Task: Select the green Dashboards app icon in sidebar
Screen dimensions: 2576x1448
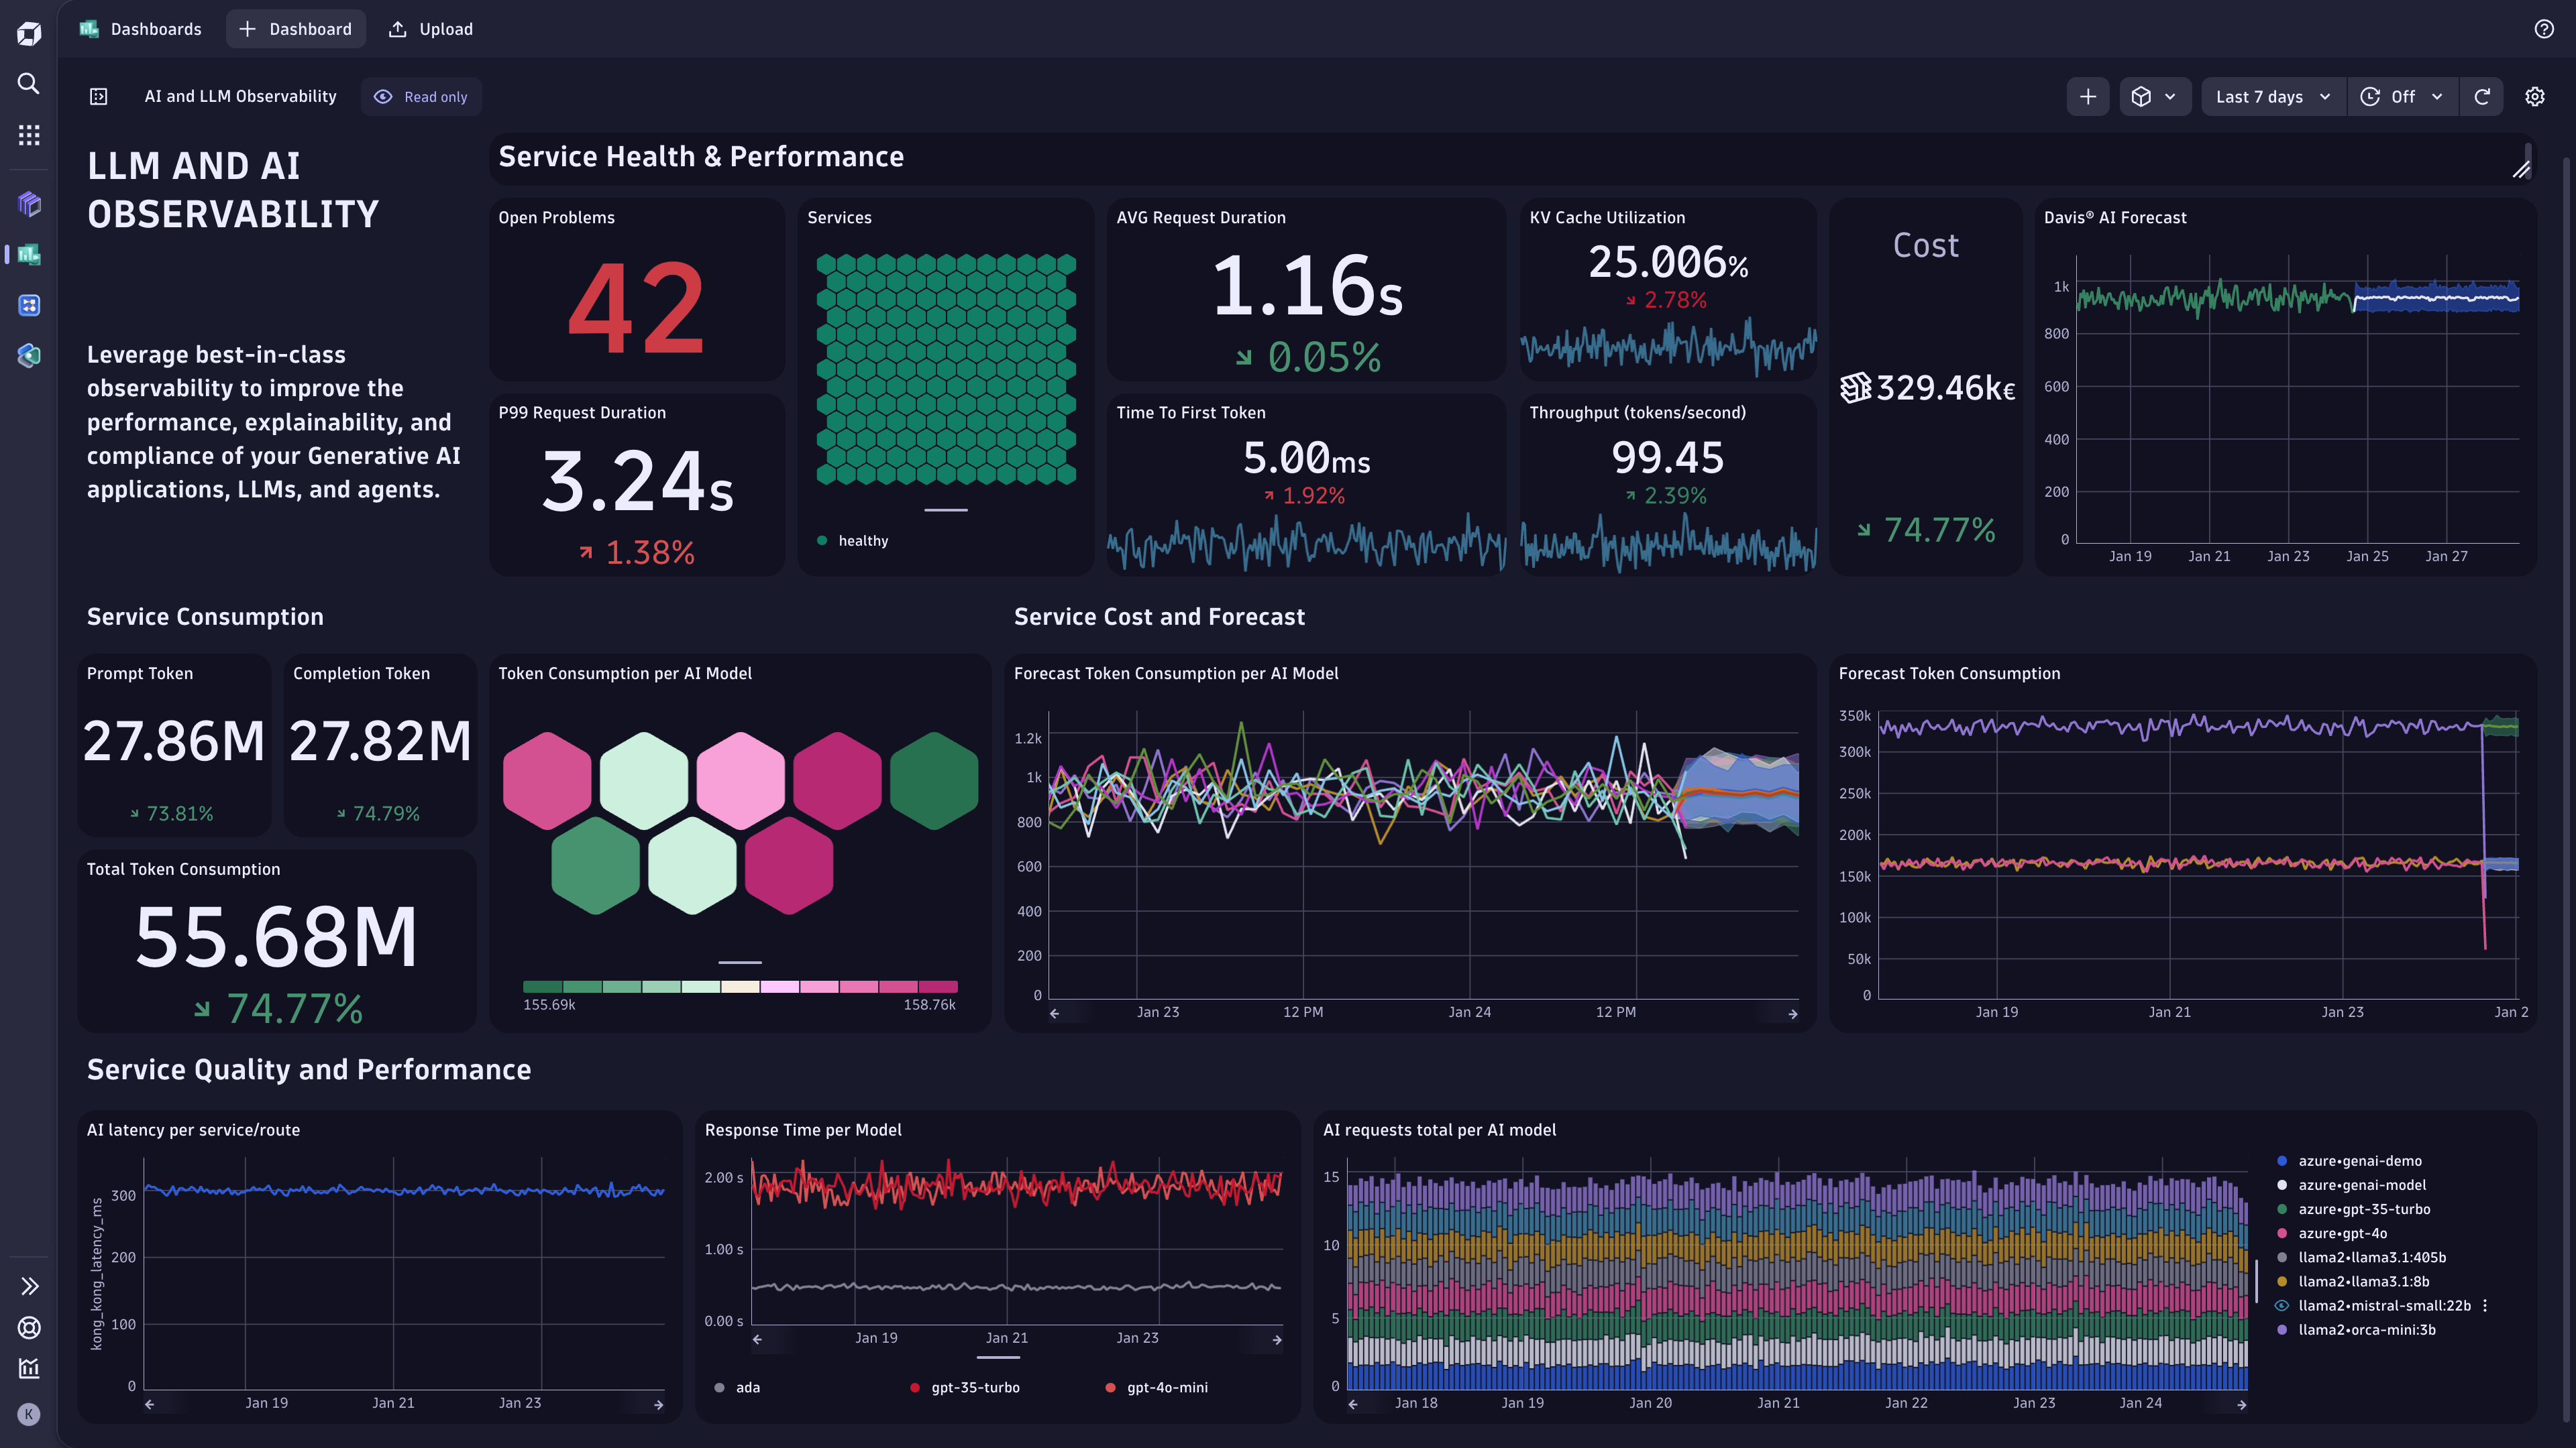Action: click(x=29, y=255)
